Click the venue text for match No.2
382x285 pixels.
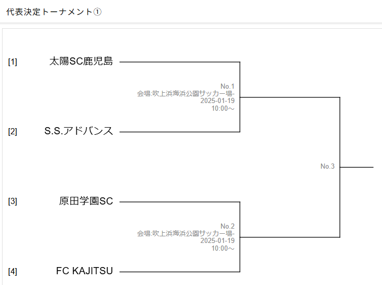186,233
